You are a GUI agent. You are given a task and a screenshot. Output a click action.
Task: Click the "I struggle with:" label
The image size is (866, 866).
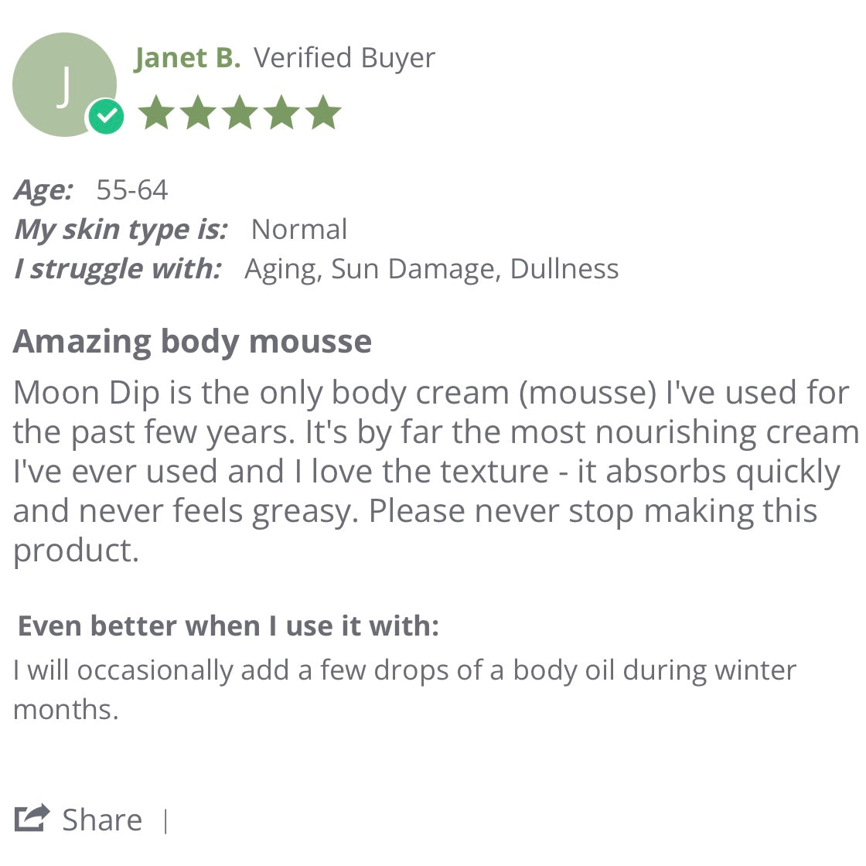(118, 269)
